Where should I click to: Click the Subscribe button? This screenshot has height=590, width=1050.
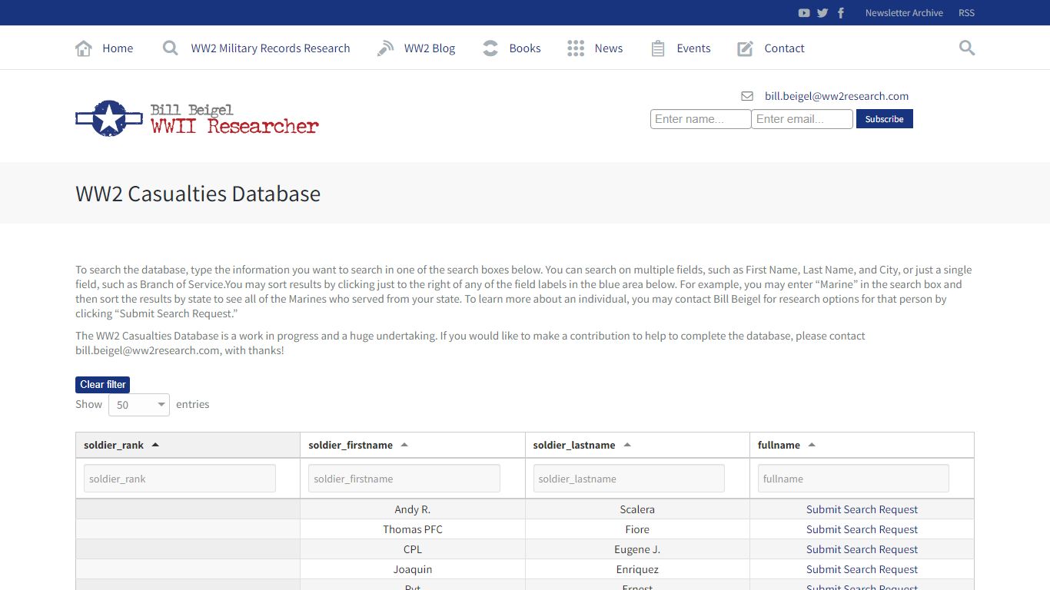[x=884, y=119]
